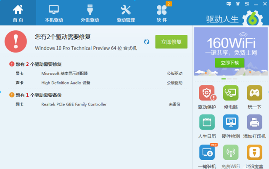Select High Definition Audio 设备 row
269x169 pixels.
[99, 83]
